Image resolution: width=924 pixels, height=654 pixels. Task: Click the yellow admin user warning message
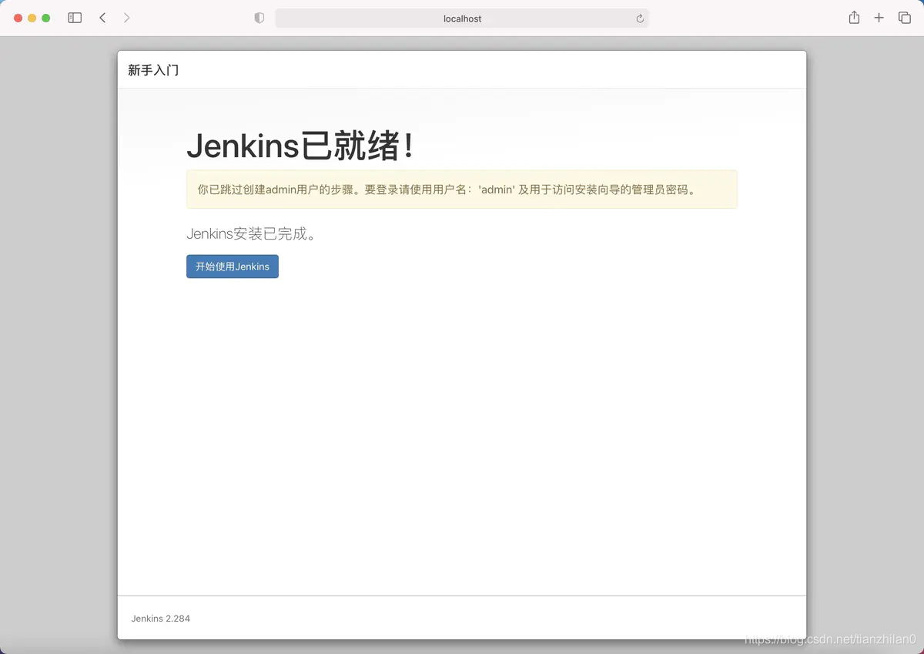coord(462,189)
